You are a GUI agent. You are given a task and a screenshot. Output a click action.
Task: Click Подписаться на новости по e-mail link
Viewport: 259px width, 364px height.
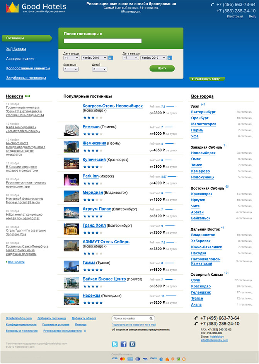133,325
